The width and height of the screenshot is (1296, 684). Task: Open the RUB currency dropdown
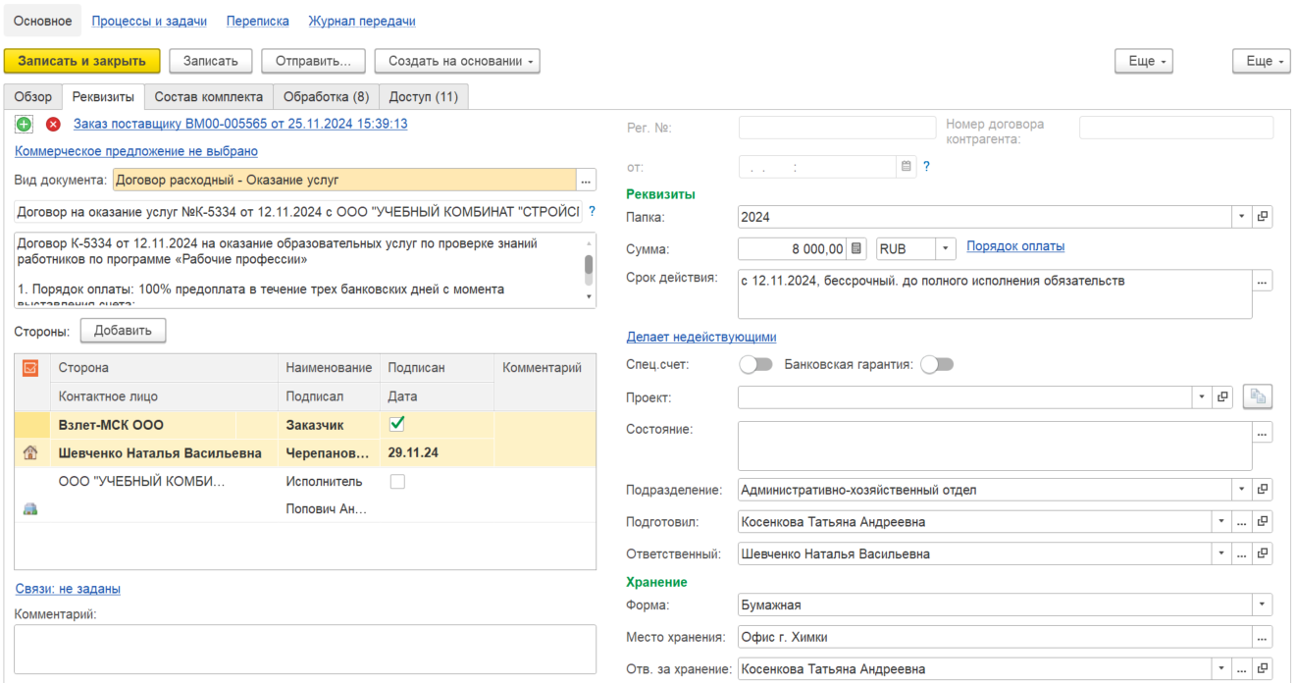[946, 248]
